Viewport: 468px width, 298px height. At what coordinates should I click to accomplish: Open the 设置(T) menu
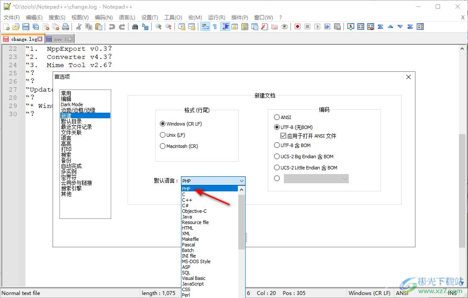(x=150, y=18)
